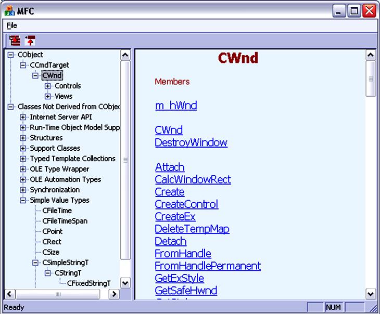Open the GetSafeHwnd link
Screen dimensions: 380x314
click(186, 291)
